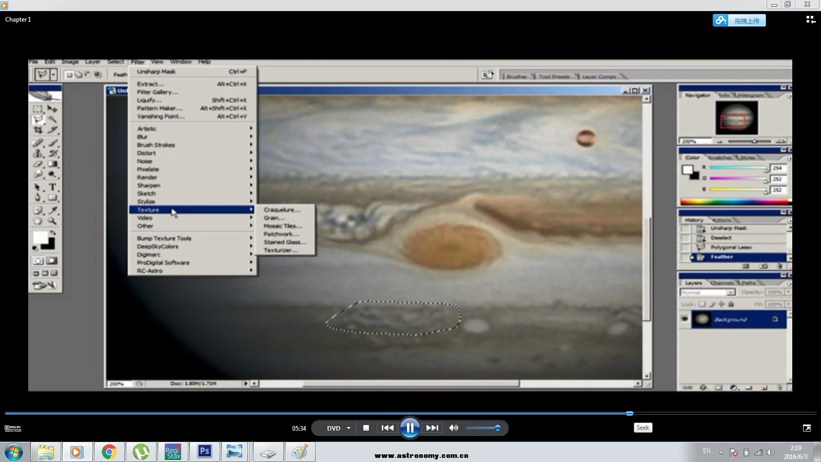This screenshot has width=821, height=462.
Task: Select the Gradient tool
Action: point(52,164)
